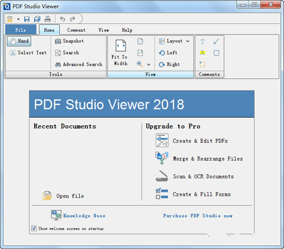Image resolution: width=284 pixels, height=249 pixels.
Task: Open Advanced Search
Action: tap(79, 65)
